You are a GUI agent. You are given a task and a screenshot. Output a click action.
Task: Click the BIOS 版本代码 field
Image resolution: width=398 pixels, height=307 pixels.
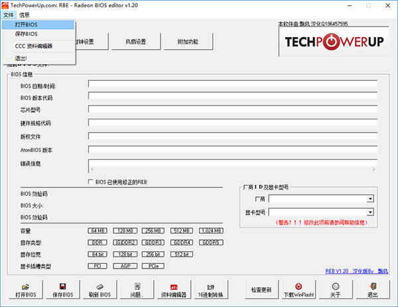click(x=233, y=96)
